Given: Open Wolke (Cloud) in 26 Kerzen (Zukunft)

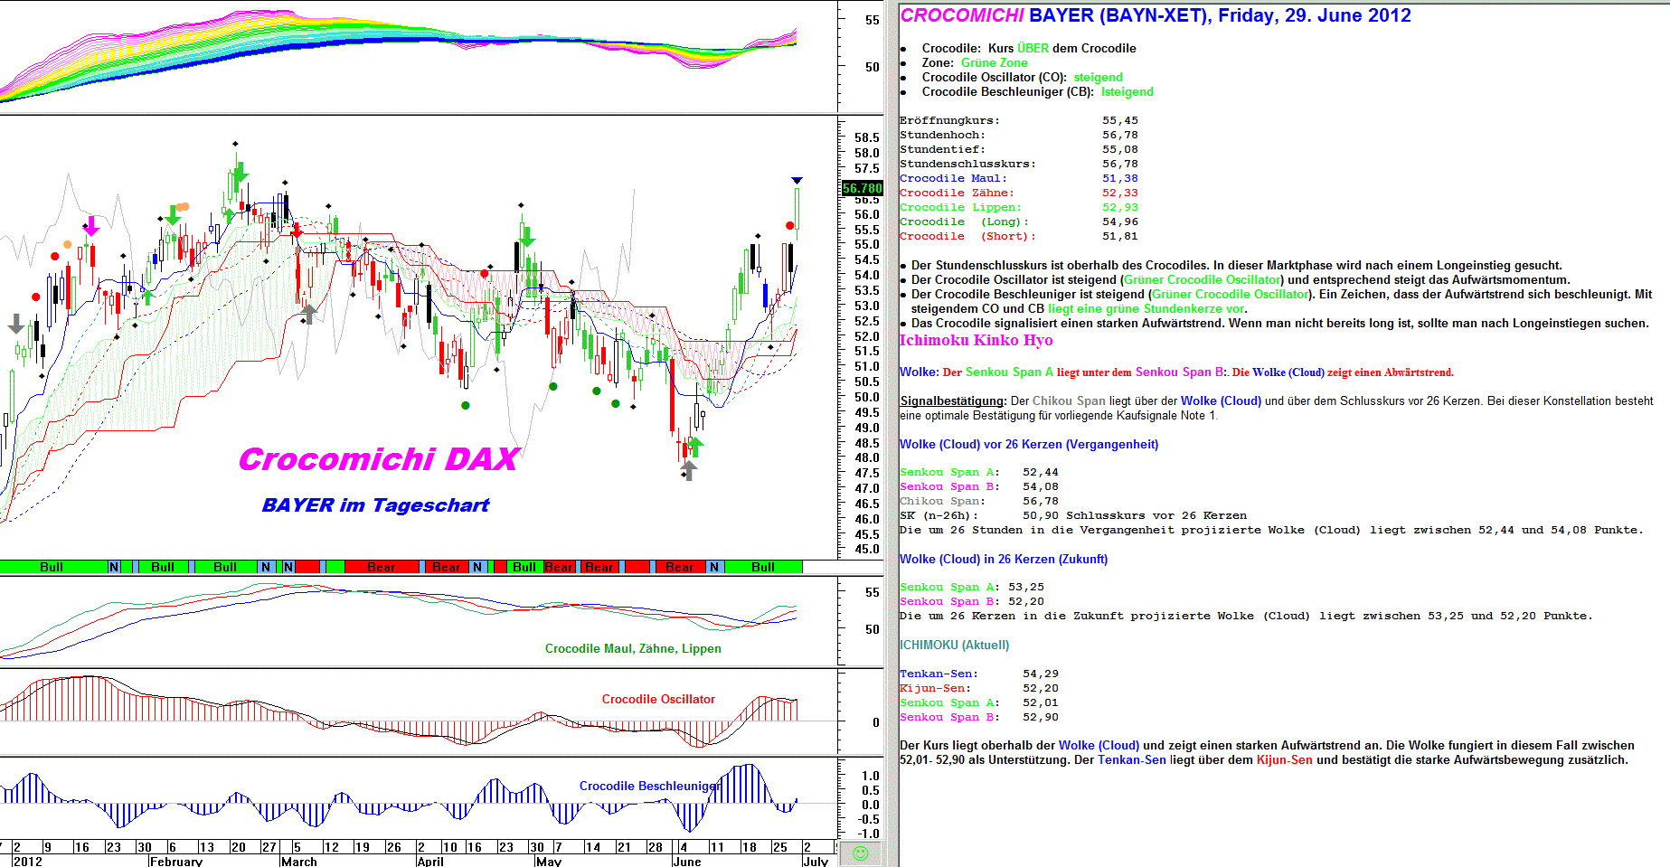Looking at the screenshot, I should coord(1003,559).
